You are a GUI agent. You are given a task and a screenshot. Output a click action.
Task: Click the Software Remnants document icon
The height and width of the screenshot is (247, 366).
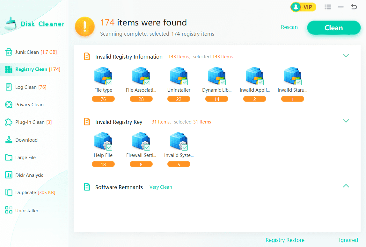click(x=87, y=187)
